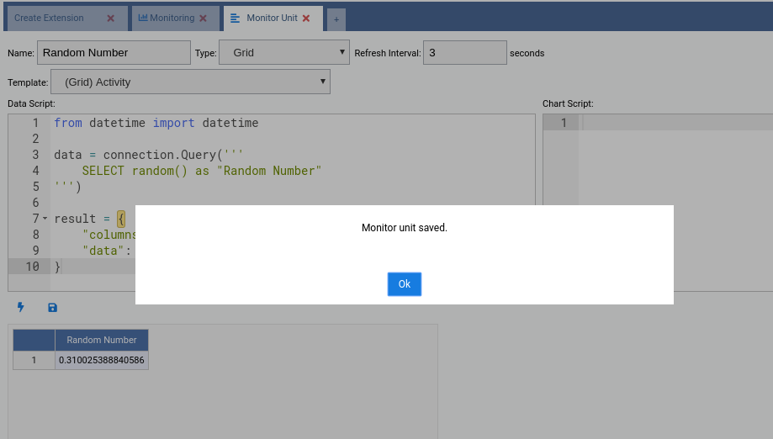Click the row number 1 cell in grid
Viewport: 773px width, 439px height.
(x=34, y=360)
